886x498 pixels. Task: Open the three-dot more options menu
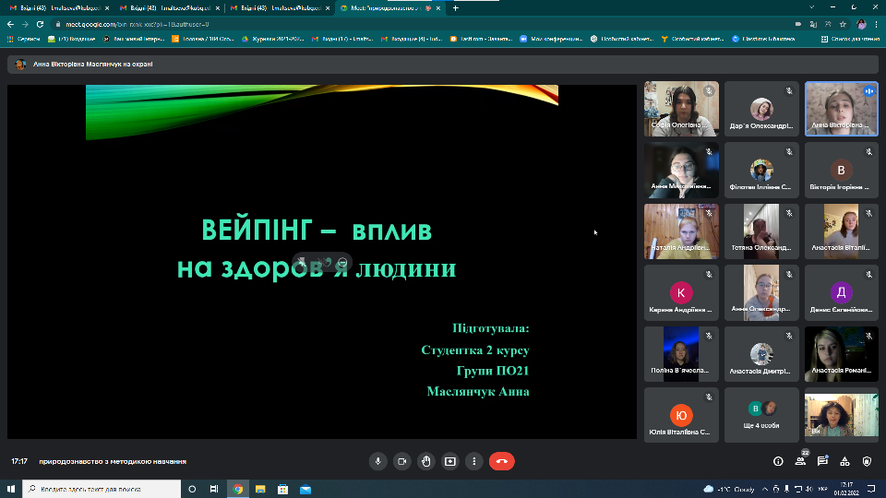473,461
